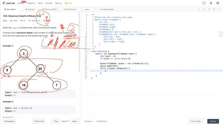Click Pick One random problem
223x125 pixels.
point(39,121)
